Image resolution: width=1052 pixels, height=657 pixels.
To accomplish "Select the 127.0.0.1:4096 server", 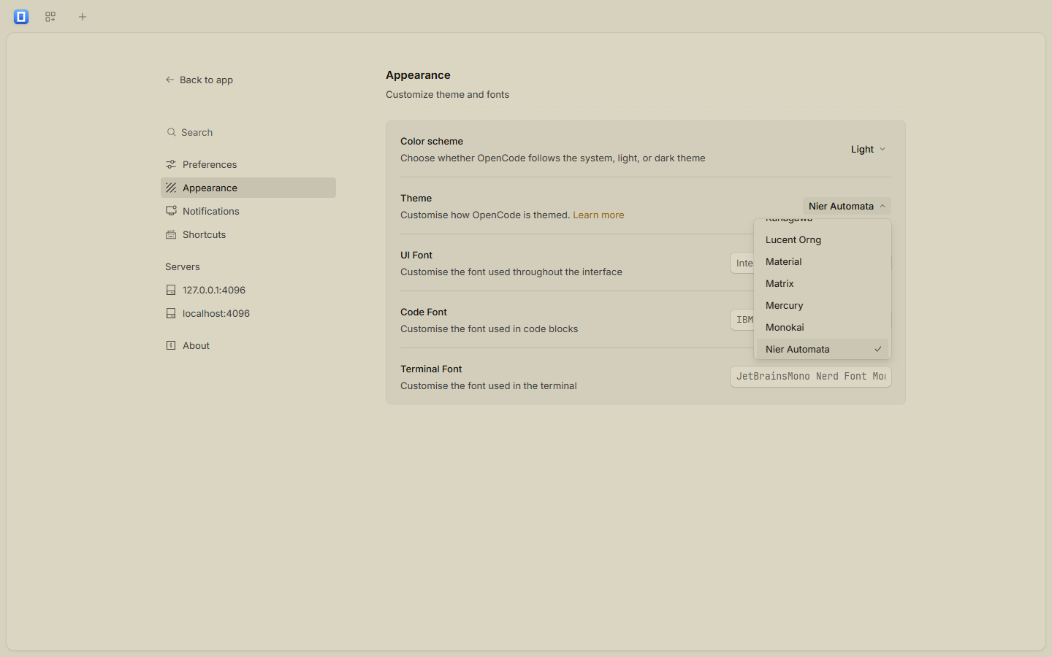I will 248,290.
